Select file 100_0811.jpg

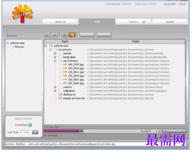[x=76, y=72]
